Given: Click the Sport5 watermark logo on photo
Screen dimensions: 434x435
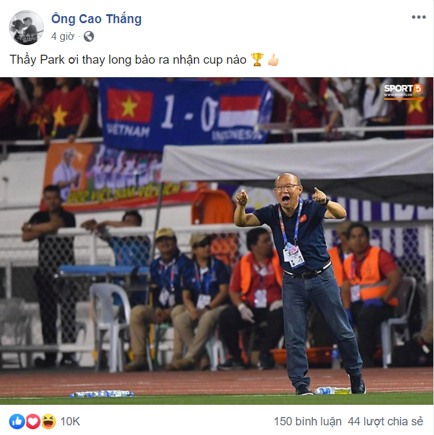Looking at the screenshot, I should coord(404,91).
